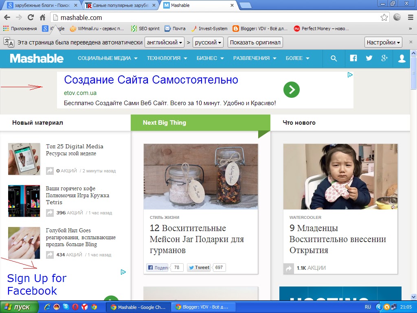Click Facebook Поделиться share button
Screen dimensions: 417x313
[158, 267]
